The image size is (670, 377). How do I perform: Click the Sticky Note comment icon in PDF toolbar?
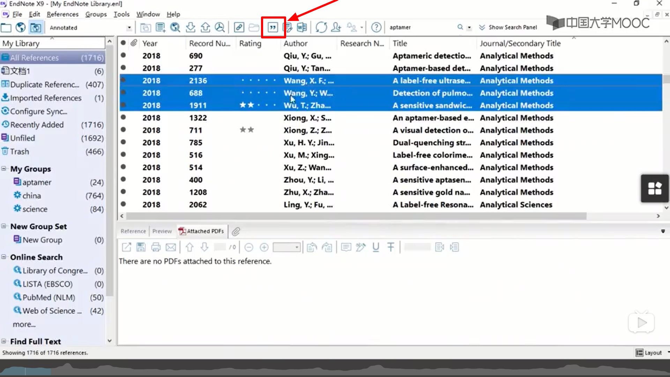click(x=346, y=247)
